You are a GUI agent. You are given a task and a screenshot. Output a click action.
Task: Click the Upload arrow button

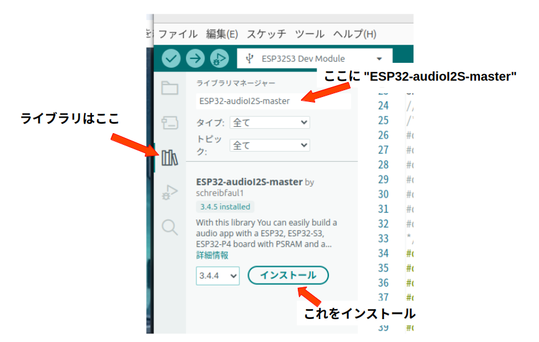click(195, 58)
